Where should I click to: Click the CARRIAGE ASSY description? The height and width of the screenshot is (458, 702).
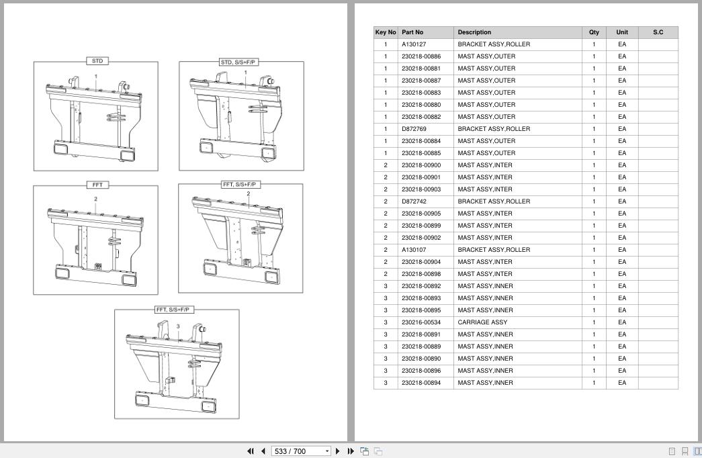point(482,322)
